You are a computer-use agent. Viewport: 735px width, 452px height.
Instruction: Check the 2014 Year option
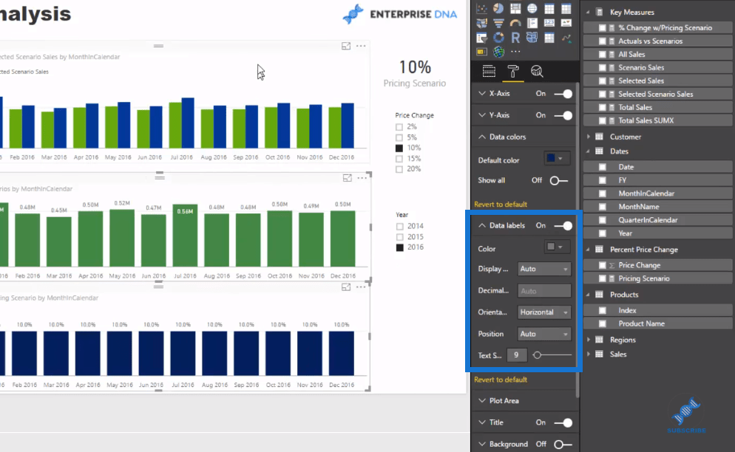coord(400,226)
